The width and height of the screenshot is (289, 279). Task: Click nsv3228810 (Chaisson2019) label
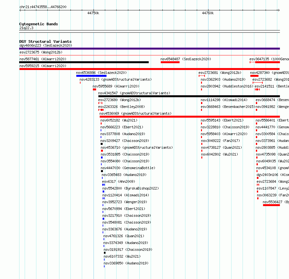coord(225,127)
